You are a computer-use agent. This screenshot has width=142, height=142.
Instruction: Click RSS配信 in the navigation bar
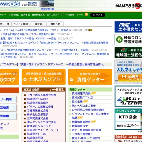click(x=70, y=15)
